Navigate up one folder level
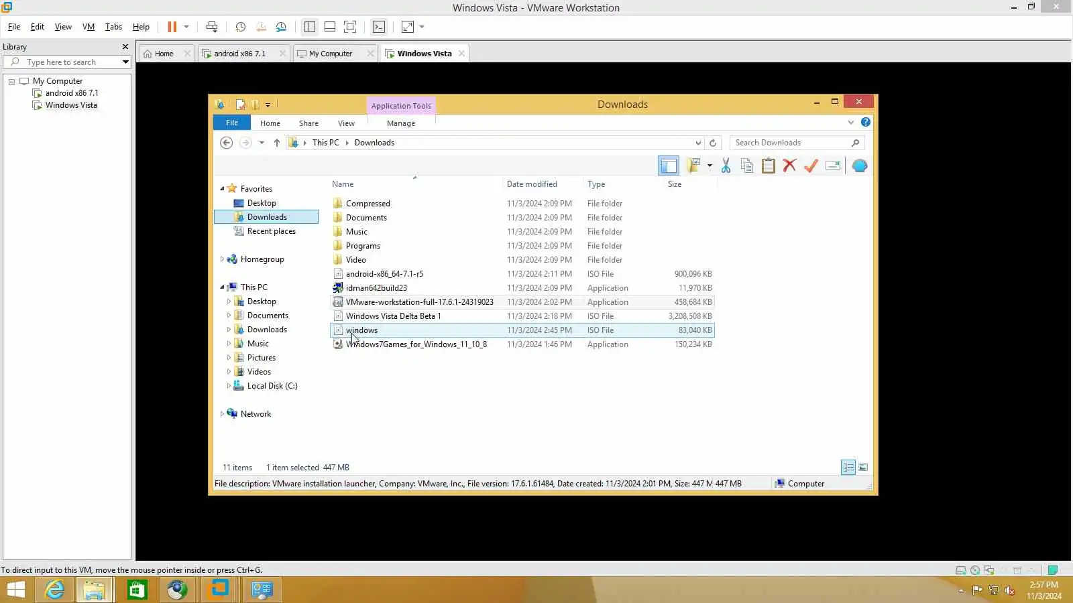 (277, 143)
